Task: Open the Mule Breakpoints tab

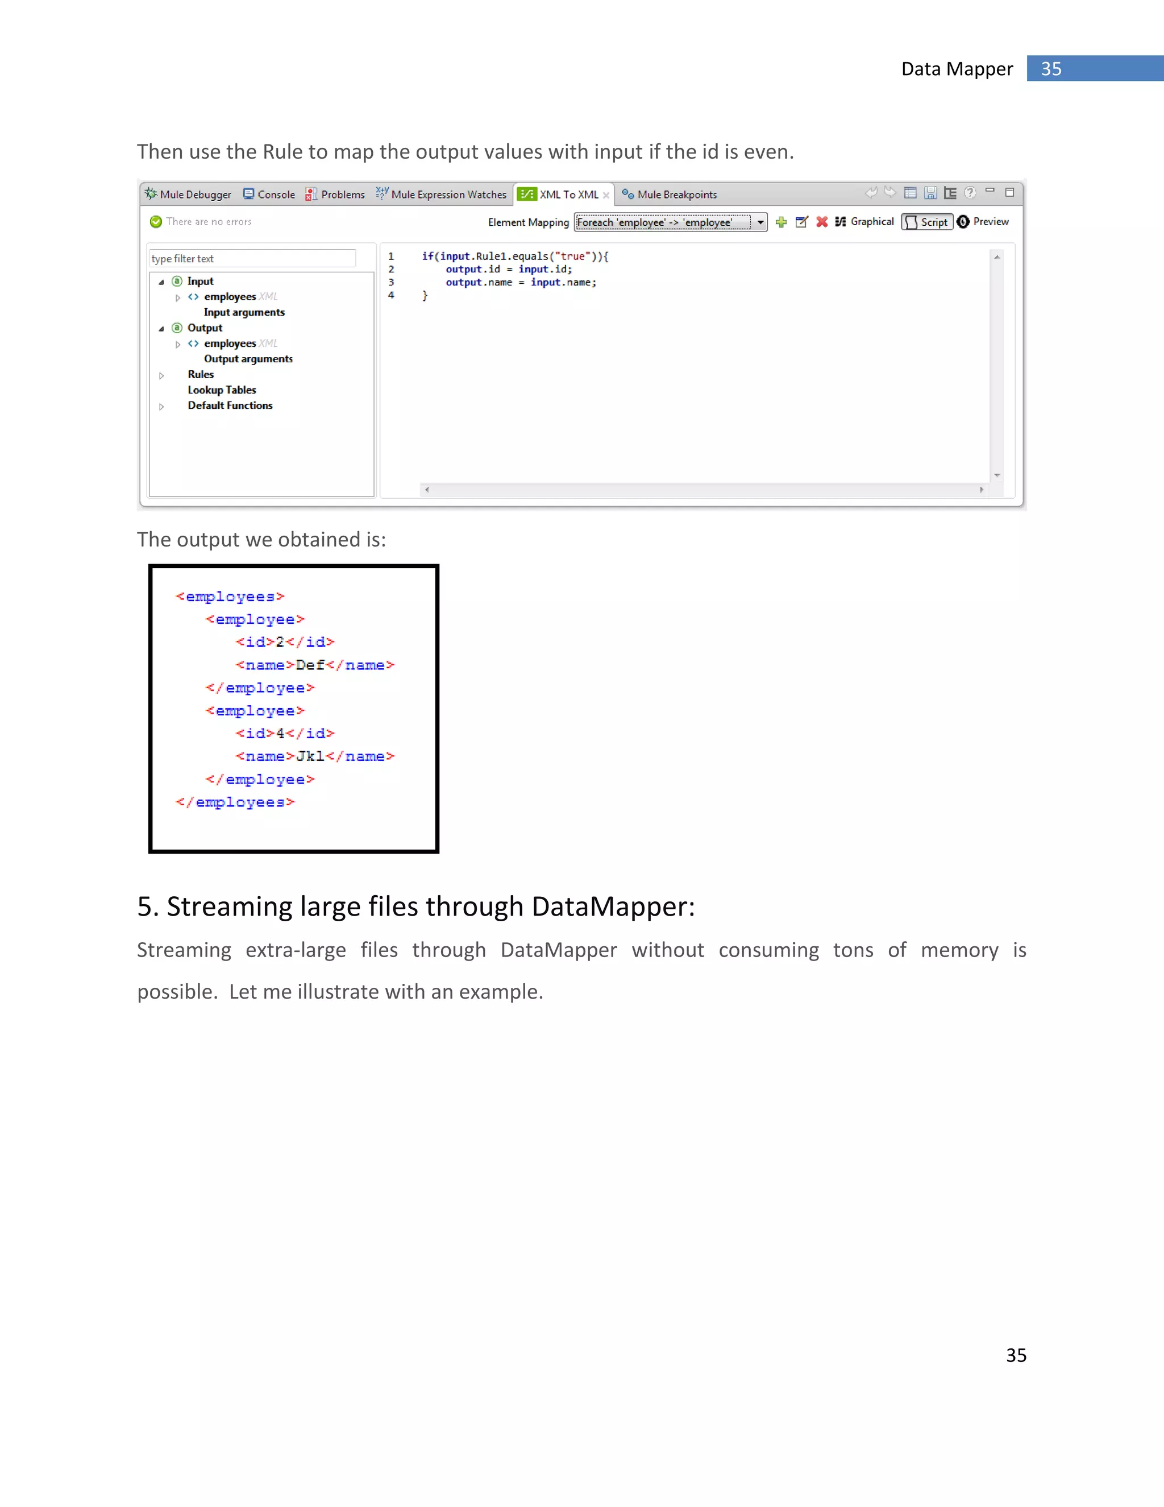Action: coord(670,194)
